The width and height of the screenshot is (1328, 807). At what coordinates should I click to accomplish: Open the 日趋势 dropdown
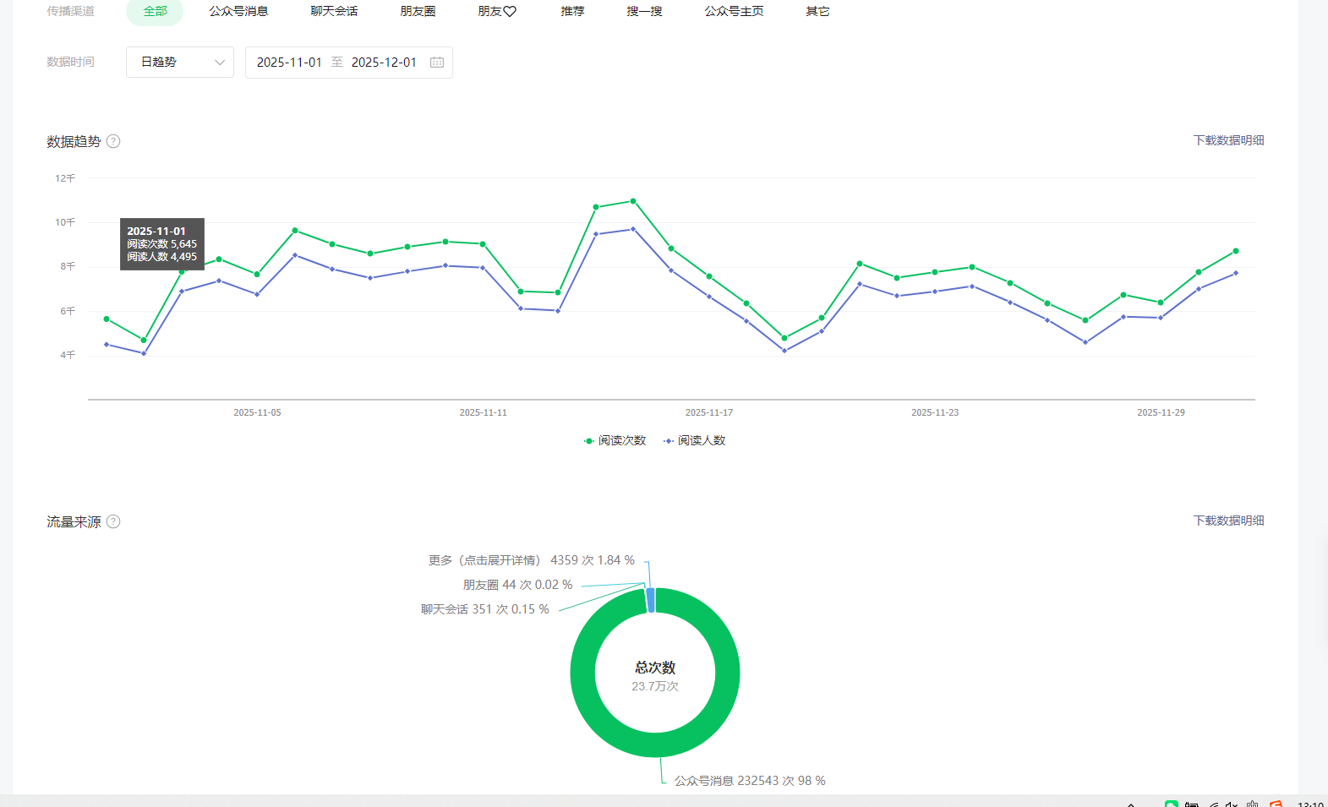(x=180, y=63)
